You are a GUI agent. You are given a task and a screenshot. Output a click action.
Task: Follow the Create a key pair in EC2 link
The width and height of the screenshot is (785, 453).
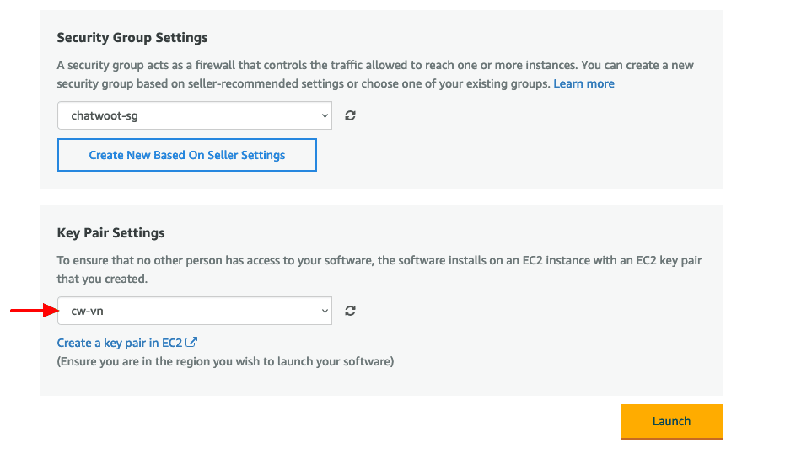click(x=120, y=343)
